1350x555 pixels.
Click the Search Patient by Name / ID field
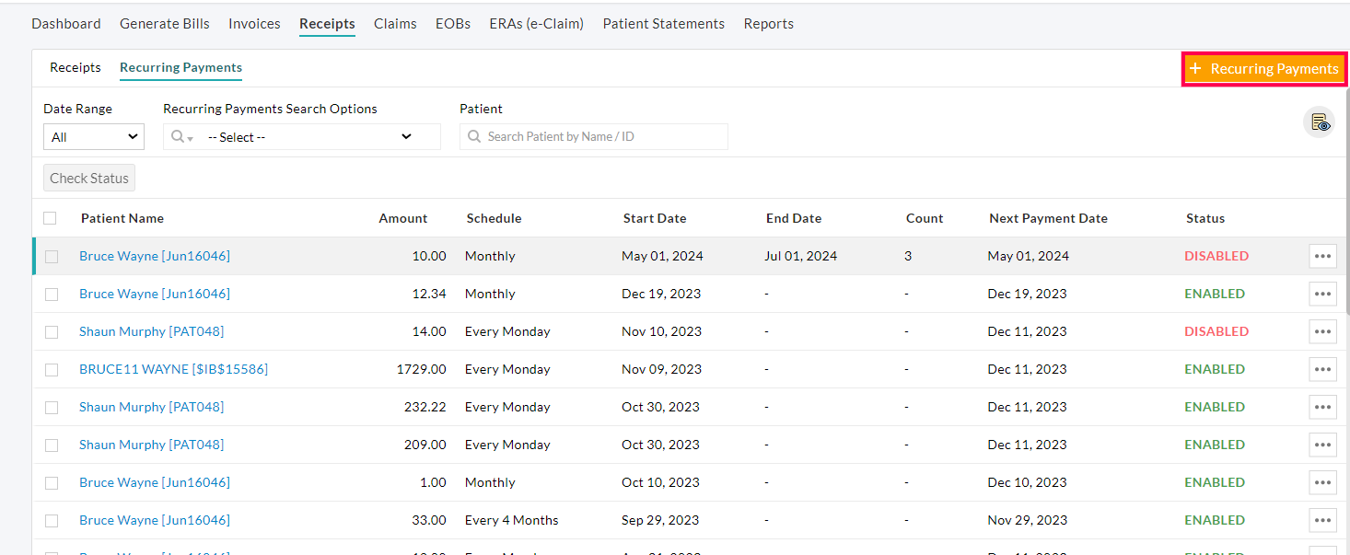[593, 136]
